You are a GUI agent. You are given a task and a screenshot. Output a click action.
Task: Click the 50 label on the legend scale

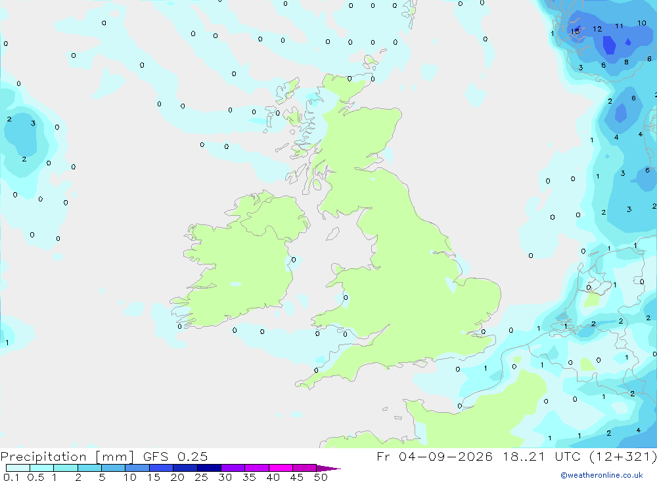coord(321,477)
